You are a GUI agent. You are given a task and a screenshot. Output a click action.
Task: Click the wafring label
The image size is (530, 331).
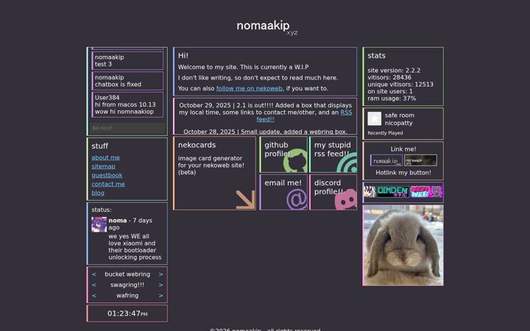pyautogui.click(x=127, y=296)
